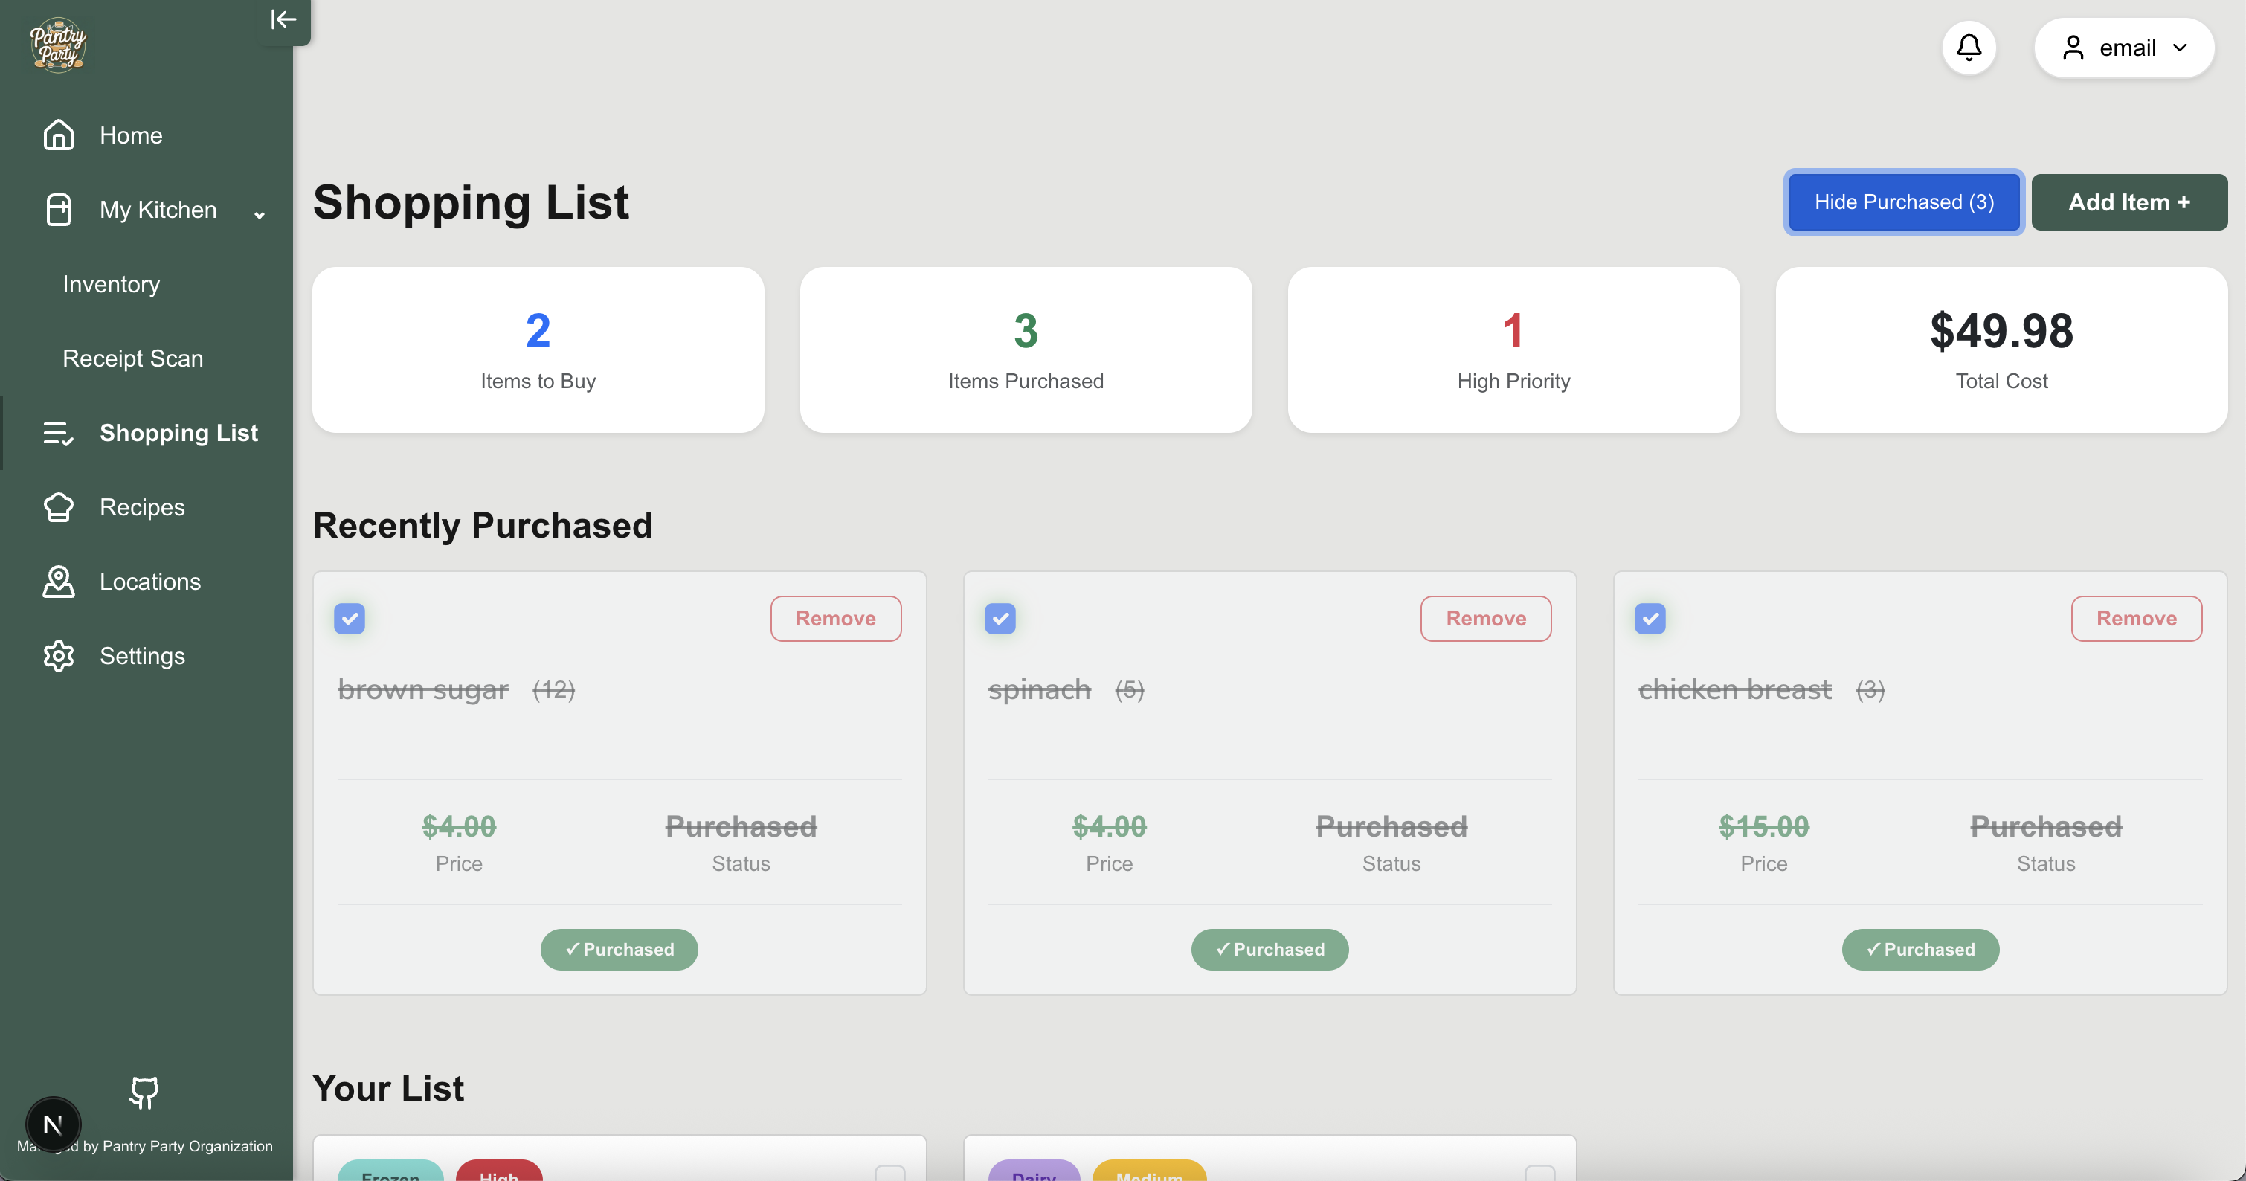2246x1181 pixels.
Task: Click the Settings gear icon
Action: click(59, 656)
